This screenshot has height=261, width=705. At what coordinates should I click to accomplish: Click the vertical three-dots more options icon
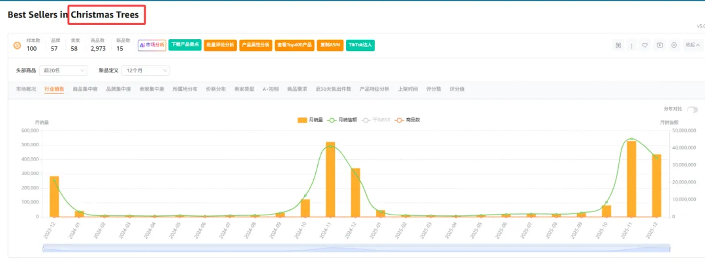[x=631, y=45]
